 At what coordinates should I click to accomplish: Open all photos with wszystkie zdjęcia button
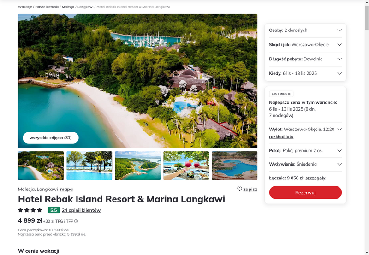click(x=51, y=138)
